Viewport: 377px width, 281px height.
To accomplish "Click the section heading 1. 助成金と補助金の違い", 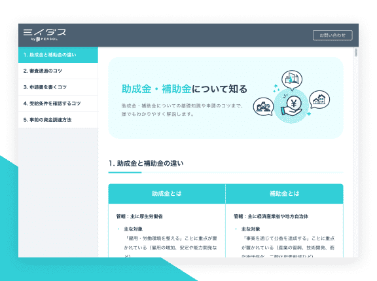I will pos(146,164).
